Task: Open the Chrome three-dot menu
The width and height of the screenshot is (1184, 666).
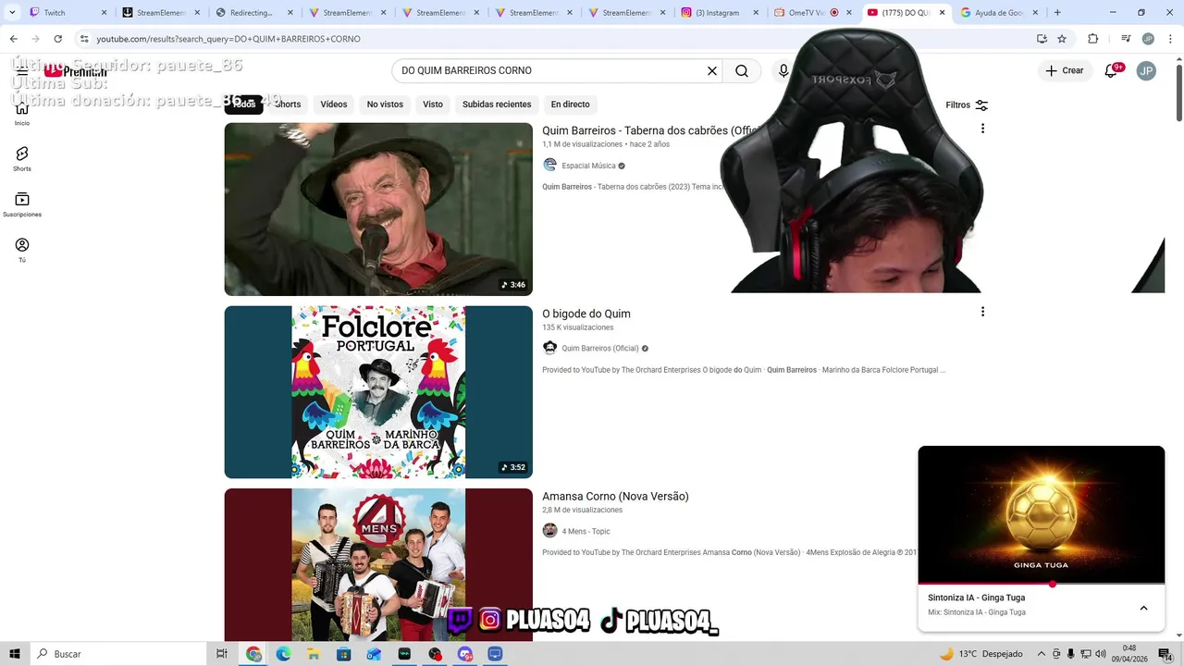Action: click(x=1169, y=39)
